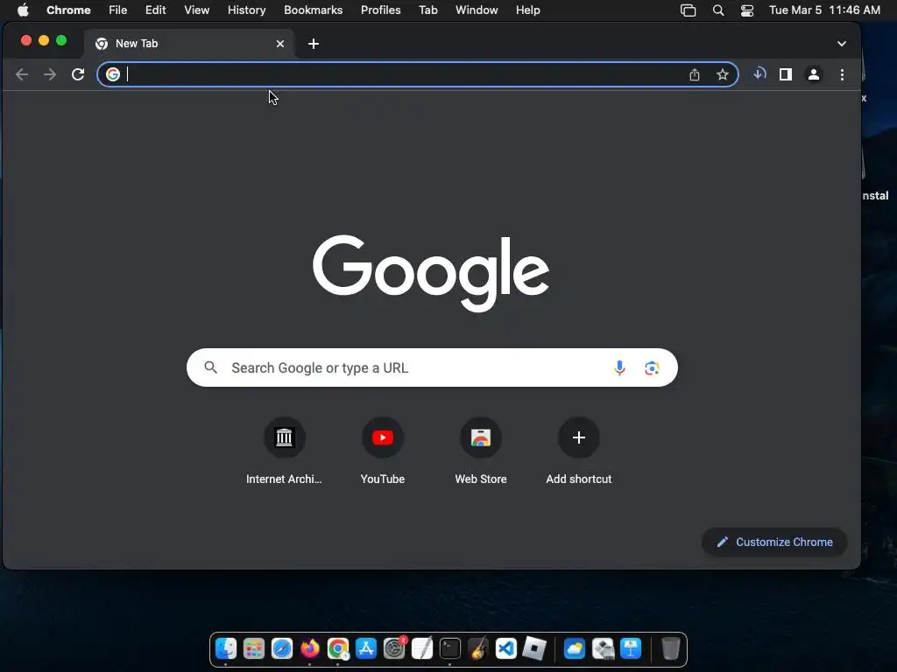This screenshot has height=672, width=897.
Task: Close the New Tab tab
Action: (280, 44)
